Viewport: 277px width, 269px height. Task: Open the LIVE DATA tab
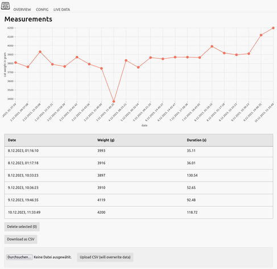coord(61,10)
